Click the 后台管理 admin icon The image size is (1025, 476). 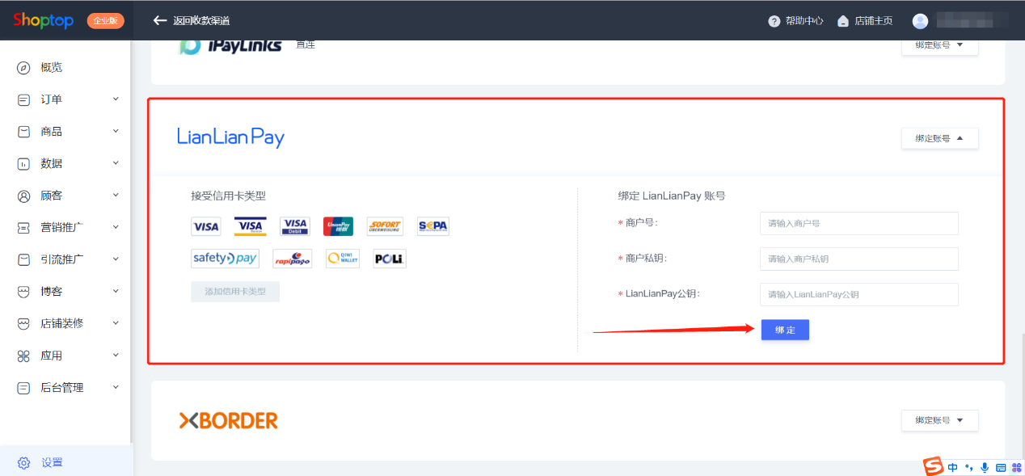pyautogui.click(x=23, y=388)
